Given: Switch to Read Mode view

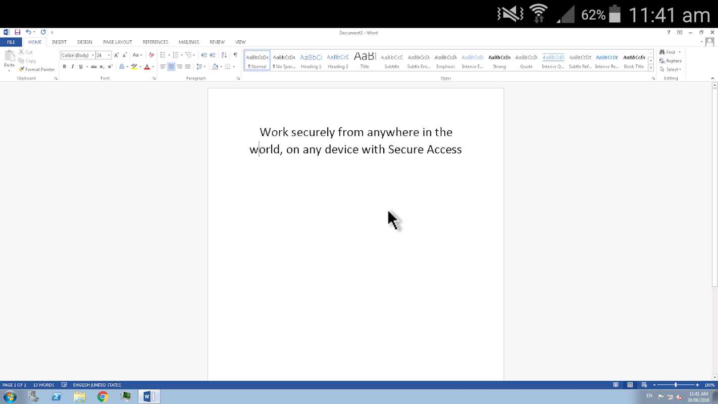Looking at the screenshot, I should [616, 385].
